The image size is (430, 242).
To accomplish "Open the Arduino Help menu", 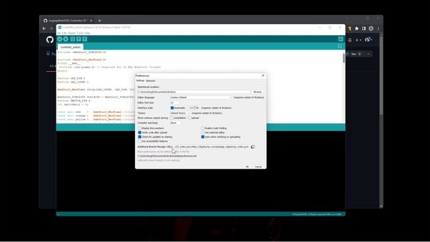I will [87, 33].
